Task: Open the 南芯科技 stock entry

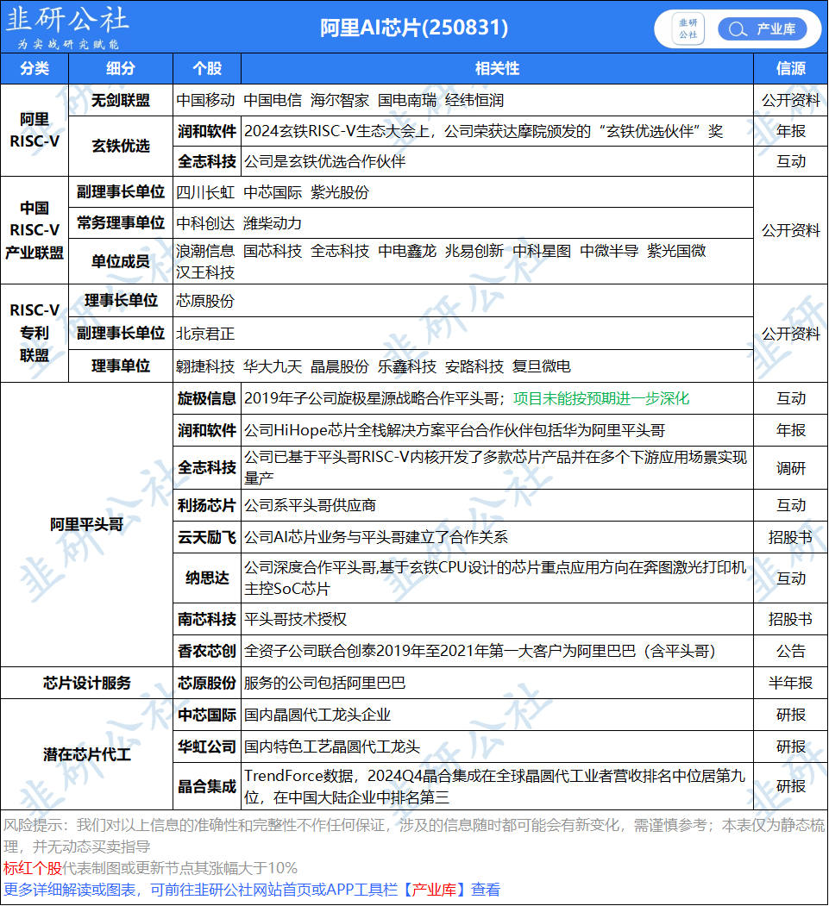Action: (207, 619)
